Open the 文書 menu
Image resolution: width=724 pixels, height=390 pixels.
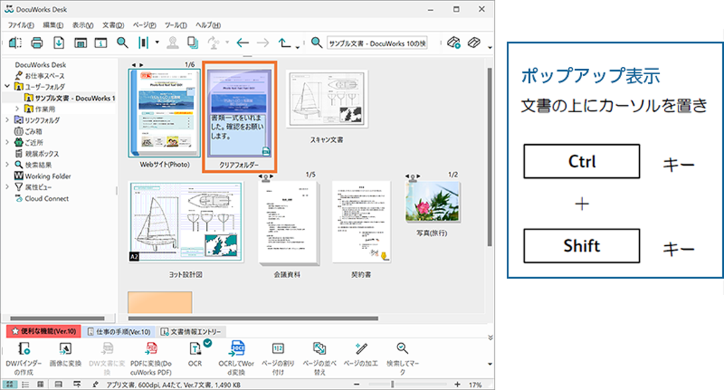pos(113,25)
